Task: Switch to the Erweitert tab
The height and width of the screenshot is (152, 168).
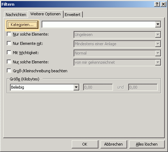Action: click(73, 15)
